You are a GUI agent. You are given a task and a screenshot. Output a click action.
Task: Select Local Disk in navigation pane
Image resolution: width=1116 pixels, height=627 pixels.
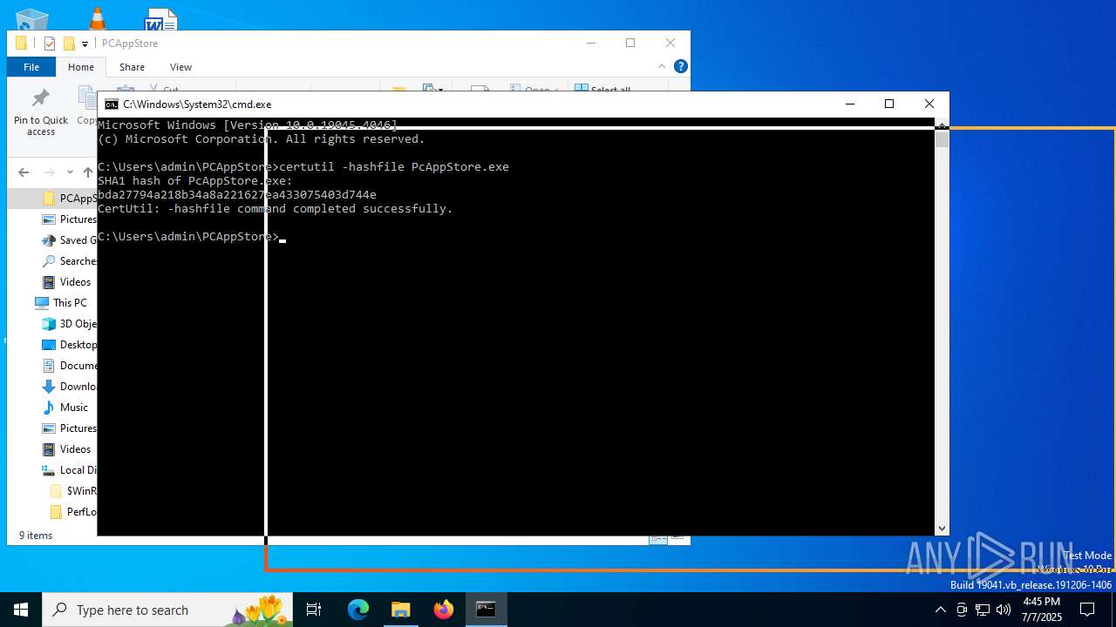coord(69,470)
